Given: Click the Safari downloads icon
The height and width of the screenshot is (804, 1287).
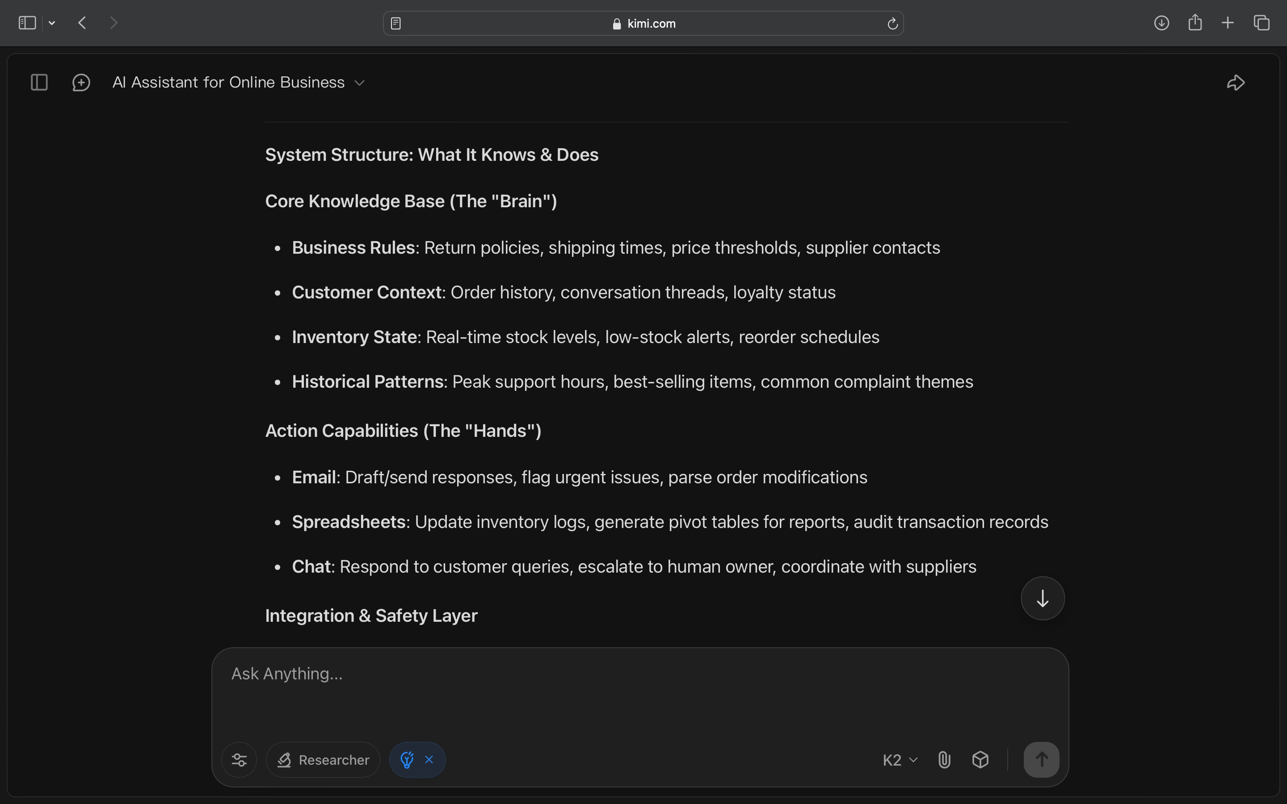Looking at the screenshot, I should (x=1161, y=23).
